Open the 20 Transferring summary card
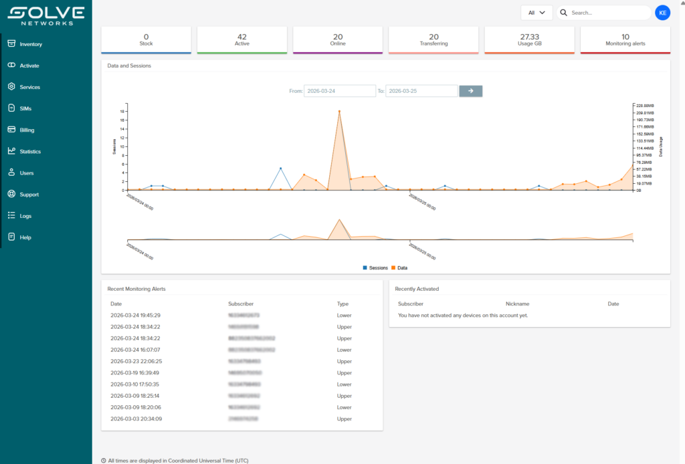Image resolution: width=685 pixels, height=464 pixels. [x=433, y=39]
